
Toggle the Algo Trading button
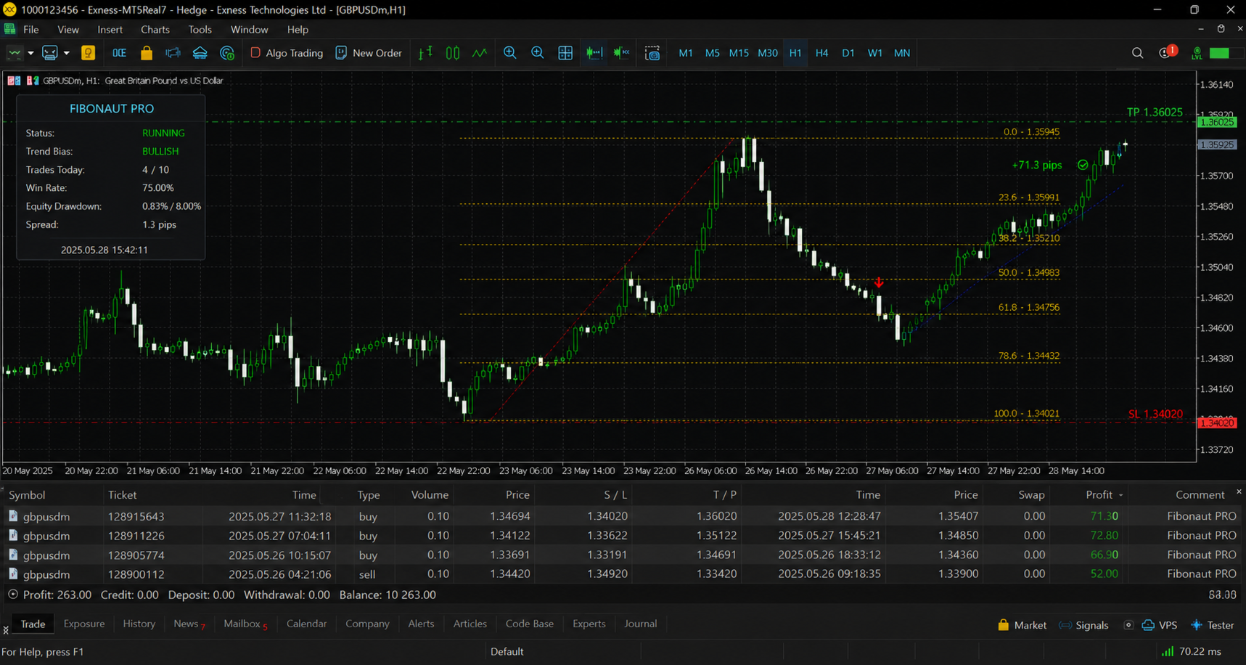(287, 53)
